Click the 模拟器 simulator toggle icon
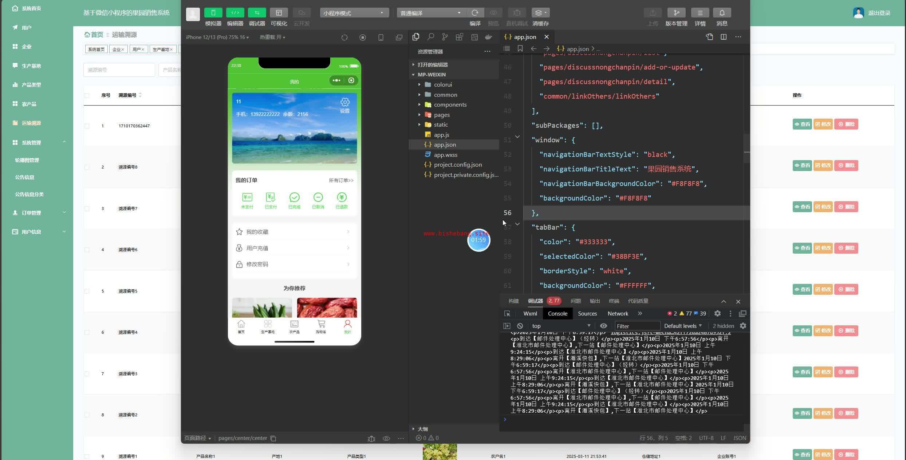The height and width of the screenshot is (460, 906). coord(213,13)
